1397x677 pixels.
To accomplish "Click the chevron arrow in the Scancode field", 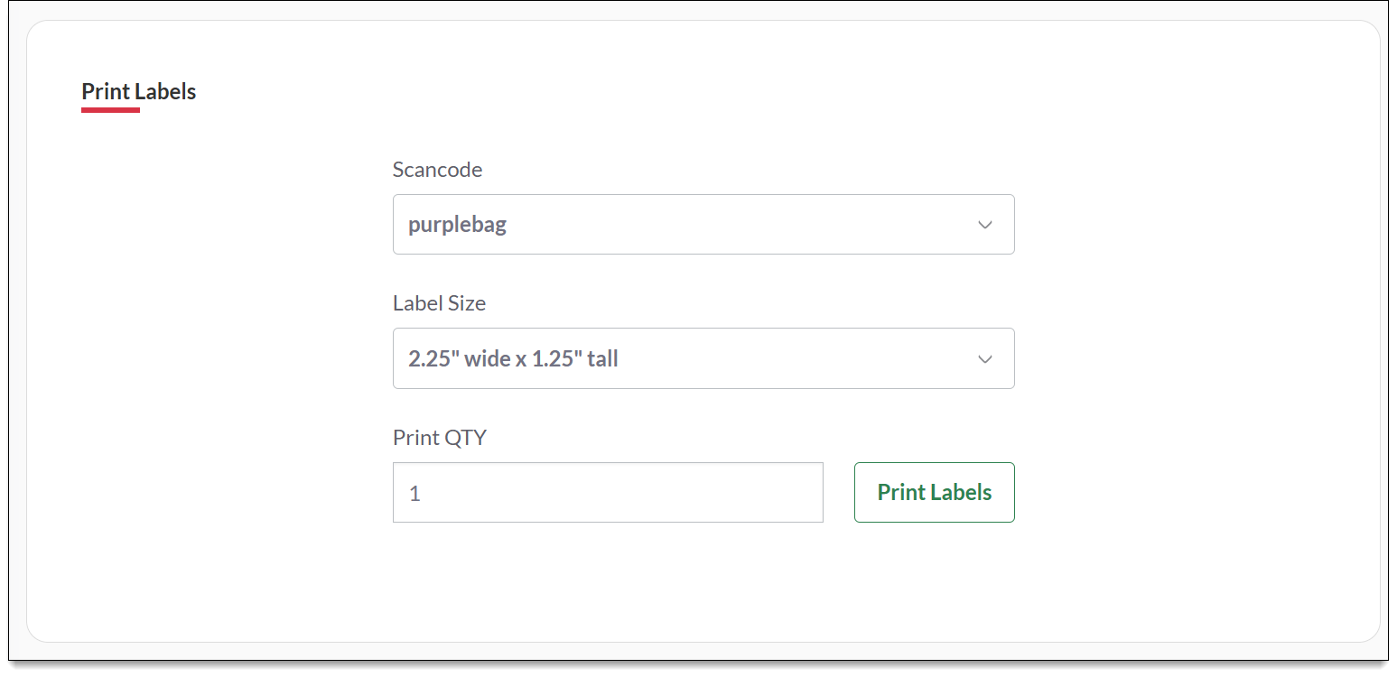I will (x=985, y=225).
